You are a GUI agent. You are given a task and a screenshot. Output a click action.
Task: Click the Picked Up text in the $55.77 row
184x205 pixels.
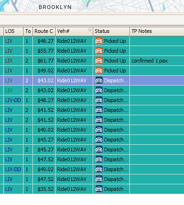click(x=115, y=51)
